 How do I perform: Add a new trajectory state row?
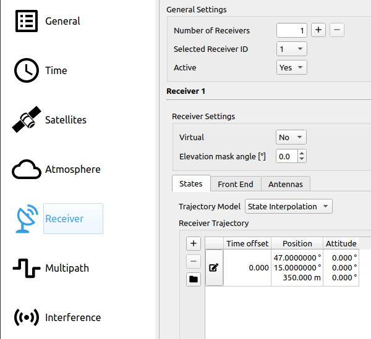pyautogui.click(x=194, y=244)
